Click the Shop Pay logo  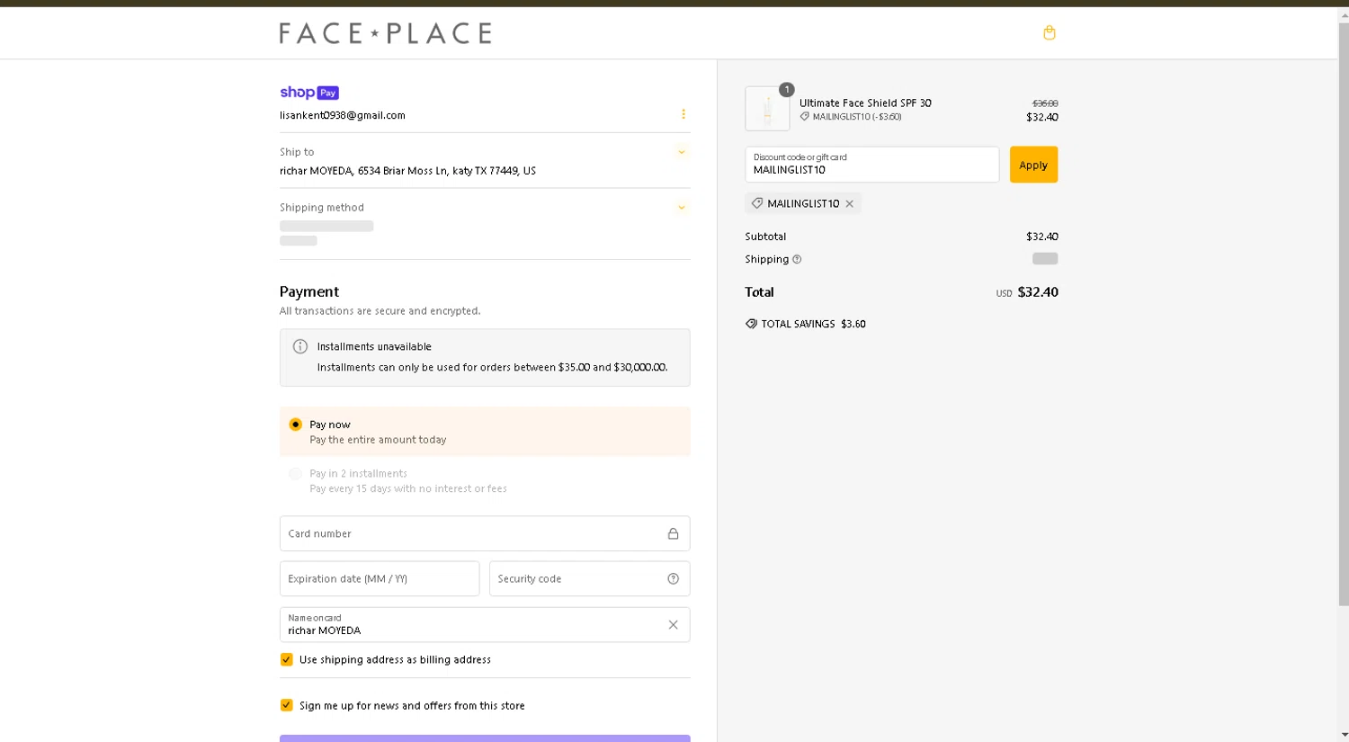[308, 93]
